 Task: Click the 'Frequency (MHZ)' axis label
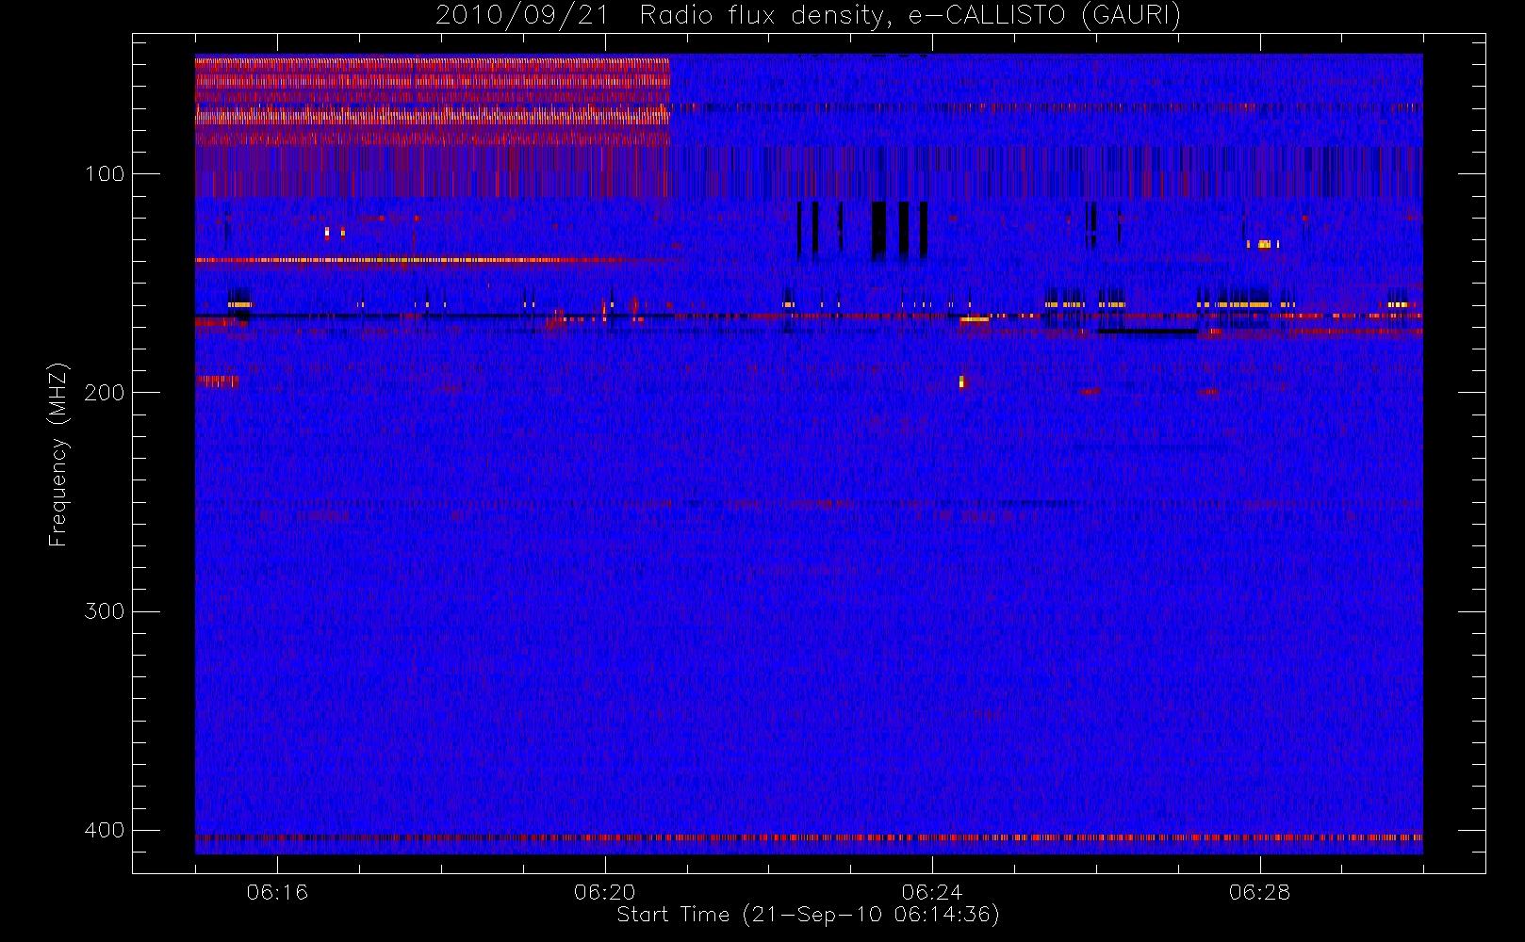[58, 454]
